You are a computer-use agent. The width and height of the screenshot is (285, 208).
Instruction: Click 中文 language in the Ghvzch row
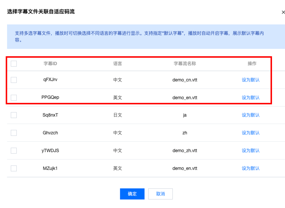(117, 133)
